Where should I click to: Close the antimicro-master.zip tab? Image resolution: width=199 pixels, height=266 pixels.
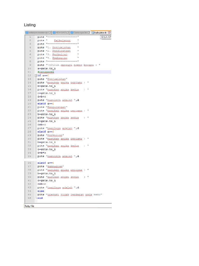[49, 32]
